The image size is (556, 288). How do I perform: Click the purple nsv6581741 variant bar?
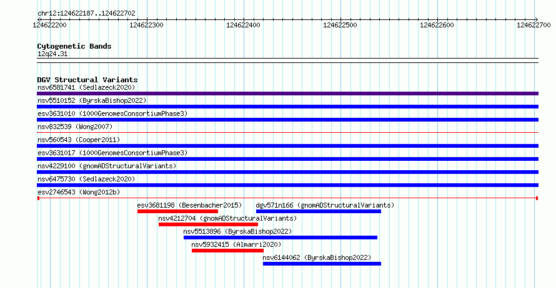coord(287,94)
